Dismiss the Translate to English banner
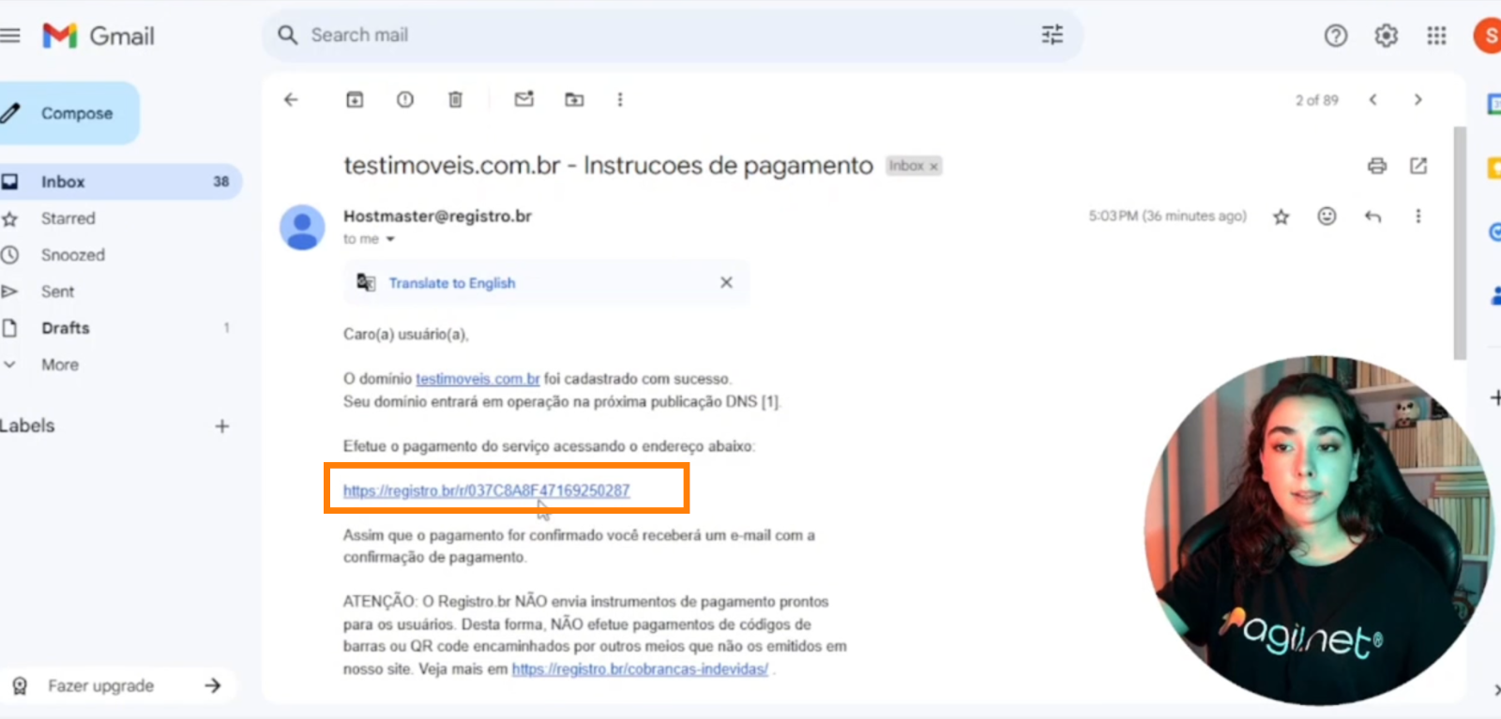This screenshot has width=1501, height=719. (x=726, y=282)
